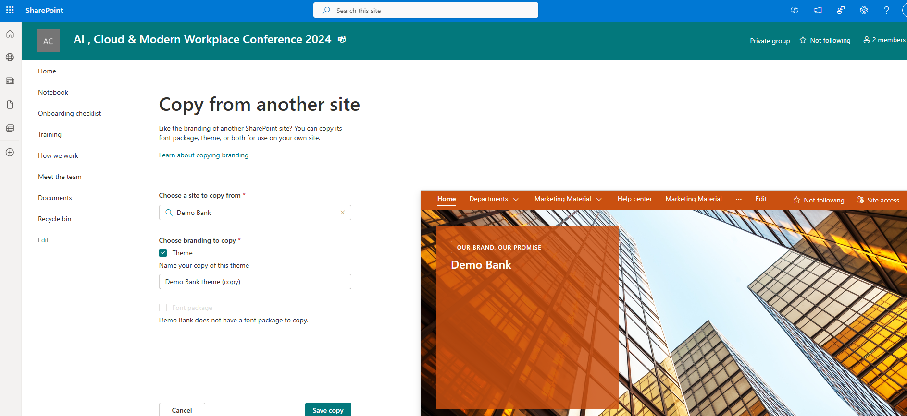The width and height of the screenshot is (907, 416).
Task: Open the settings gear icon
Action: pyautogui.click(x=864, y=10)
